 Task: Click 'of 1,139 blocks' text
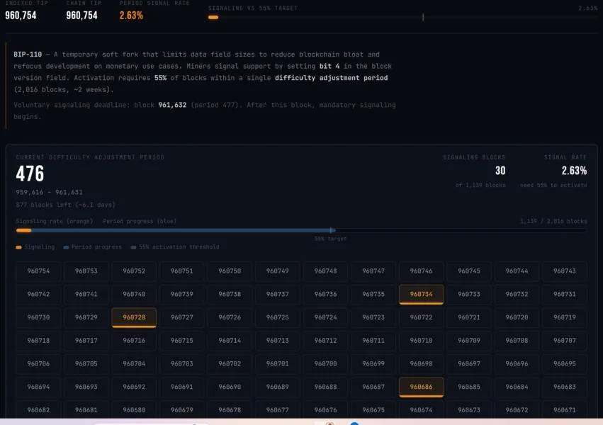[x=480, y=185]
